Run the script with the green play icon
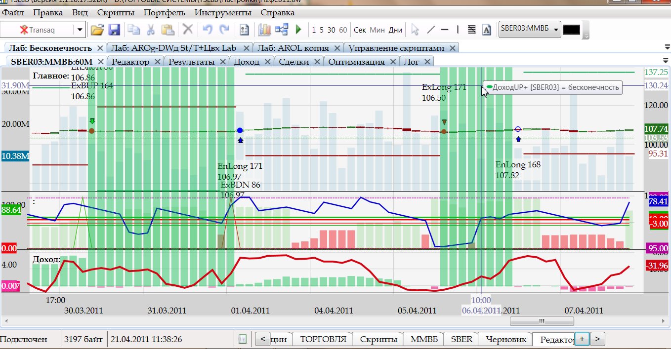671x349 pixels. coord(298,30)
